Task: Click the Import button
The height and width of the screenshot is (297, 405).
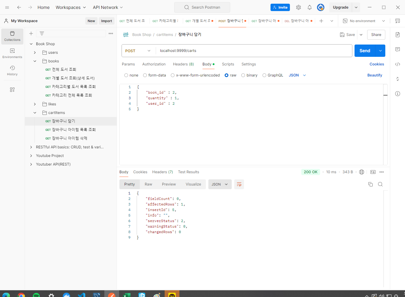Action: (x=106, y=21)
